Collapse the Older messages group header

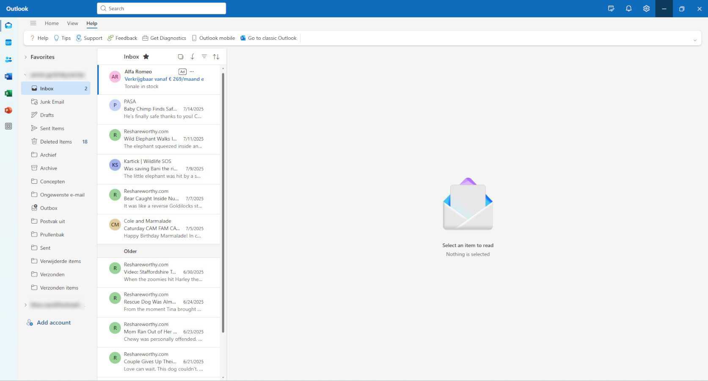[159, 251]
